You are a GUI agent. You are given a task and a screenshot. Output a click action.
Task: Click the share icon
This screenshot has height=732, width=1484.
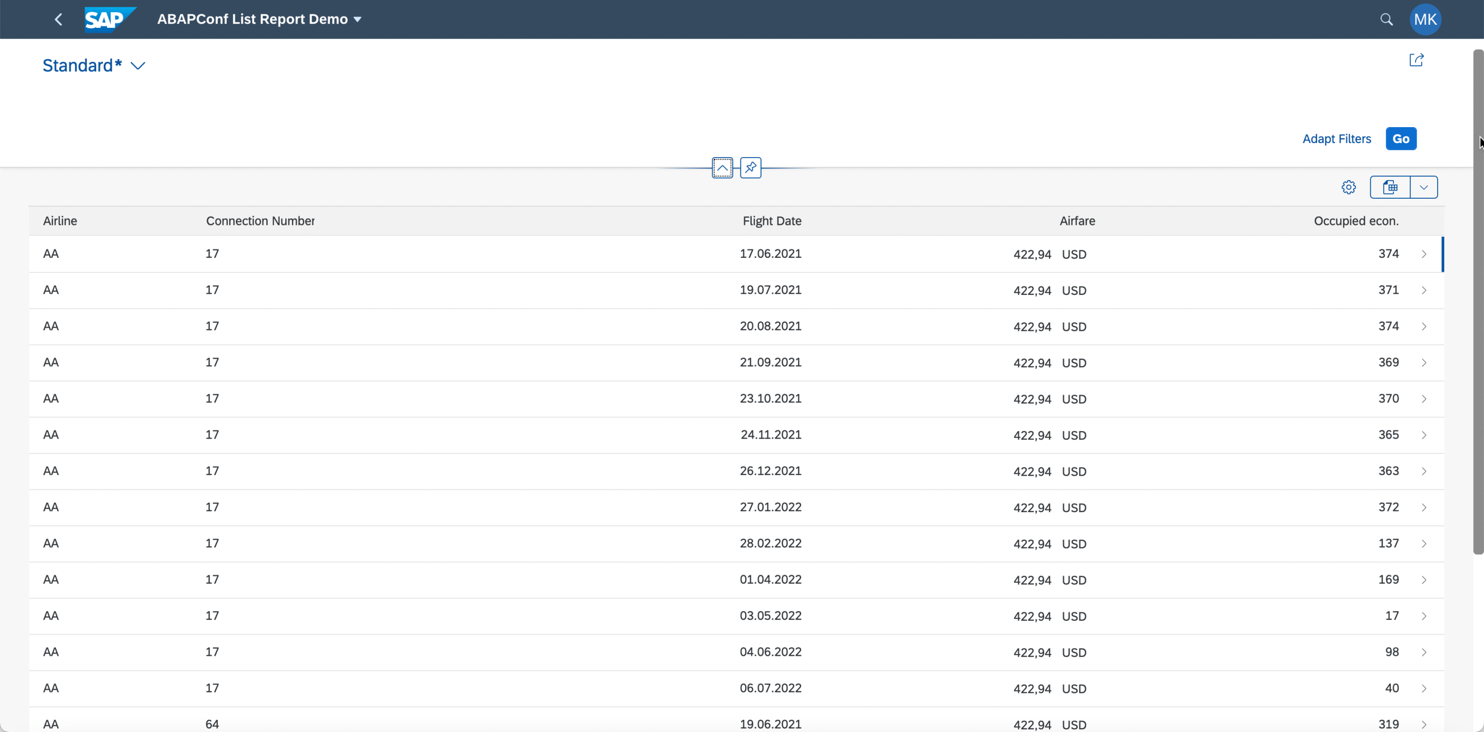point(1417,60)
